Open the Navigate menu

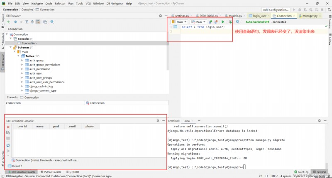click(37, 4)
